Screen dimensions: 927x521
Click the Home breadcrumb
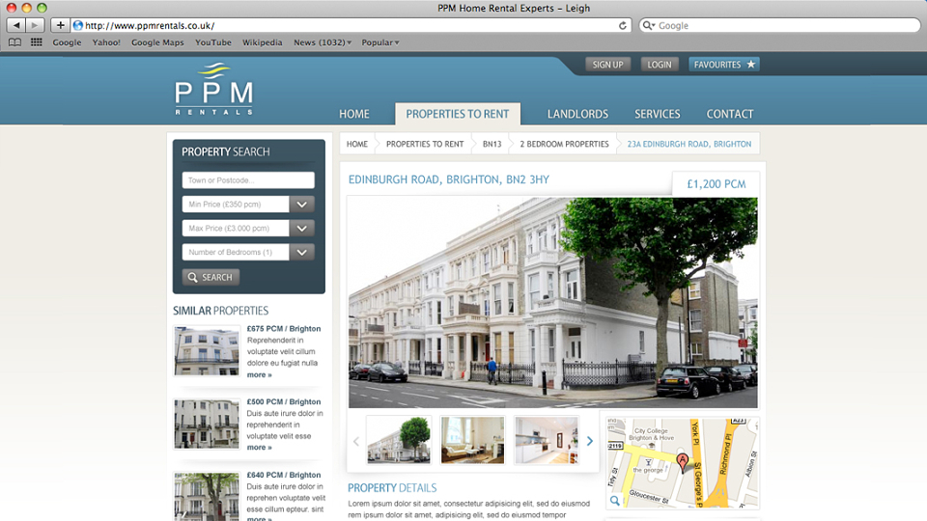[357, 144]
